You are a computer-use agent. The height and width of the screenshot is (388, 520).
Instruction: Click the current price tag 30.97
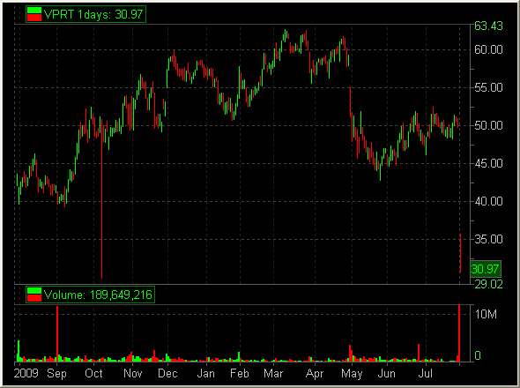pos(486,269)
